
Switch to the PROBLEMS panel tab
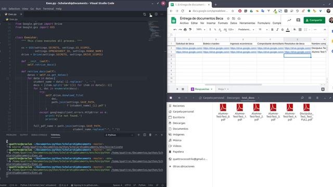point(11,135)
